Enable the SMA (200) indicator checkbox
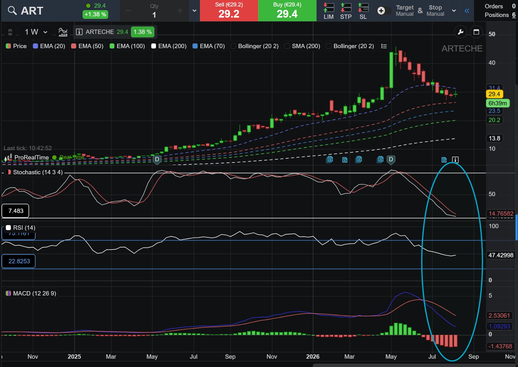This screenshot has width=518, height=367. click(287, 46)
